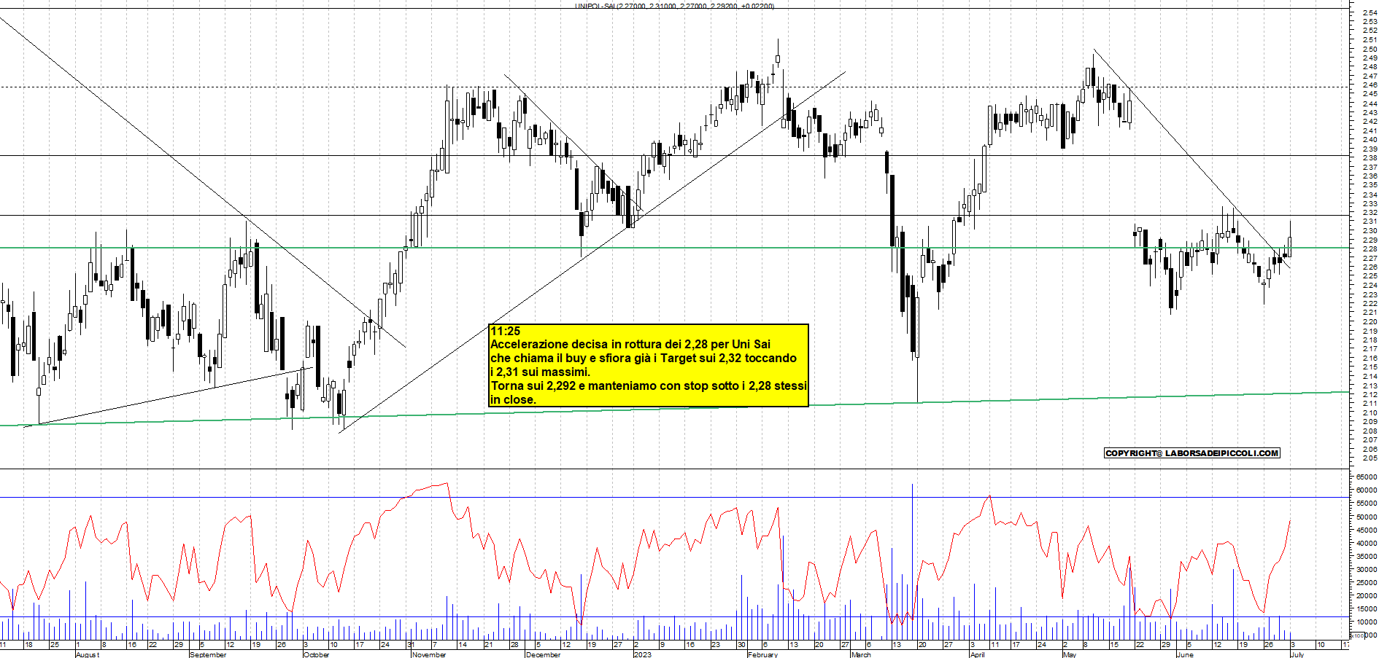The image size is (1379, 658).
Task: Click the 2.32 price label on right axis
Action: tap(1370, 212)
